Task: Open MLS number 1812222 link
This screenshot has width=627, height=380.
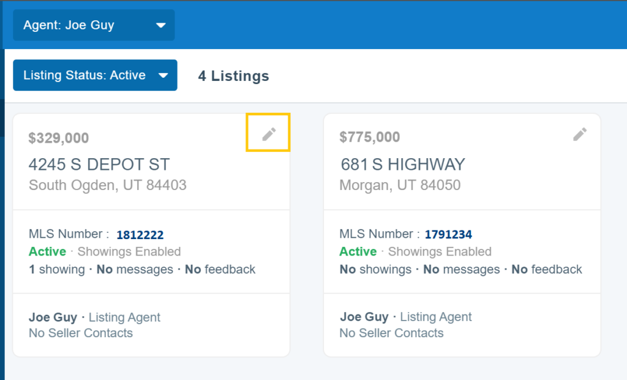Action: coord(140,235)
